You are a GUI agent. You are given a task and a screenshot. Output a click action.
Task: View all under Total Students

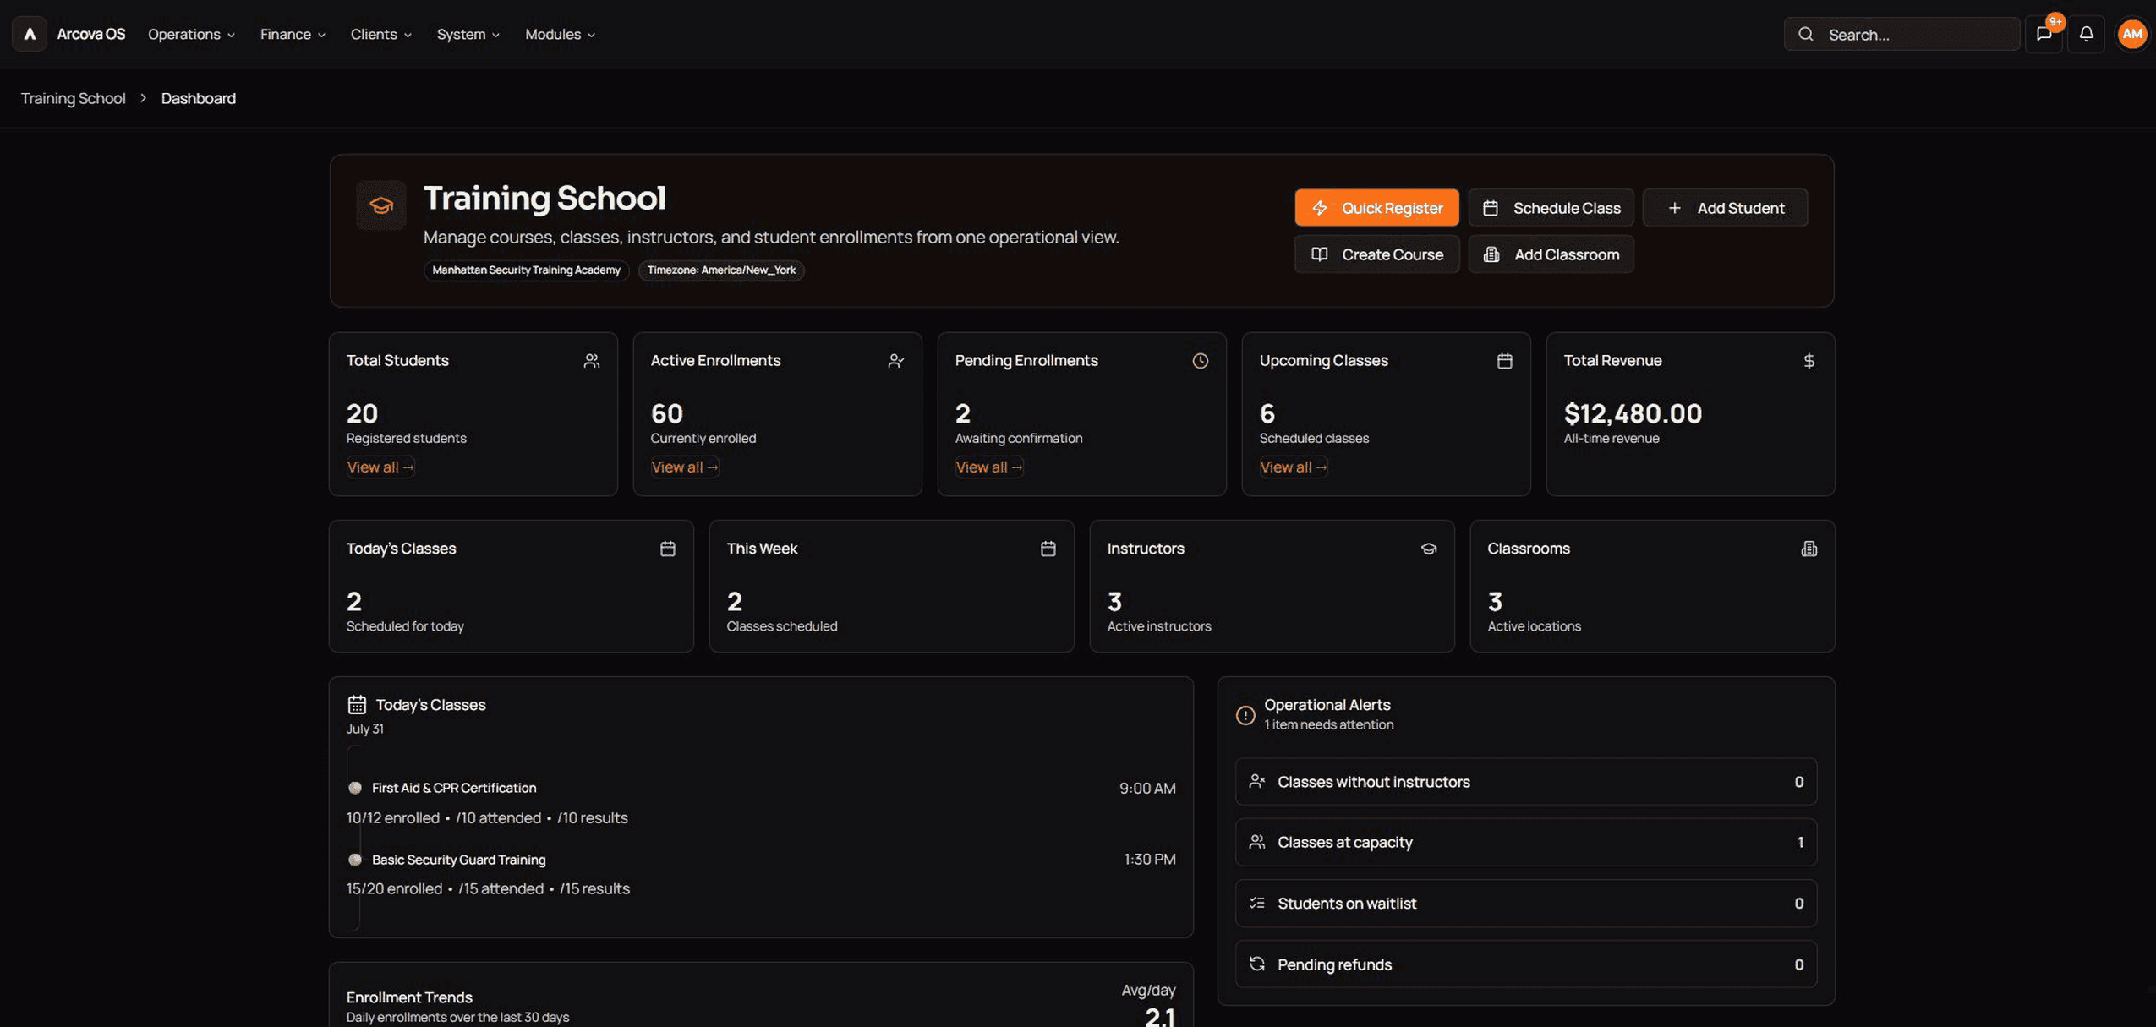point(380,467)
